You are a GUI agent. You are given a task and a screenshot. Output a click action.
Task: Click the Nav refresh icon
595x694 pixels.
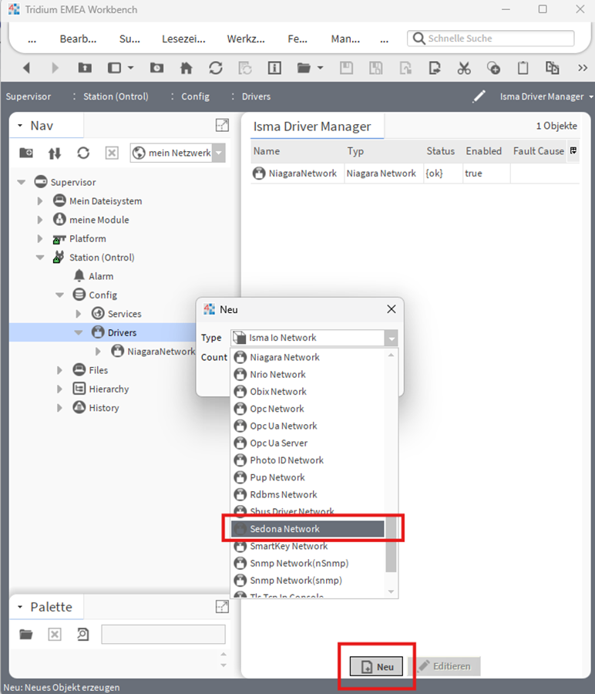(83, 153)
